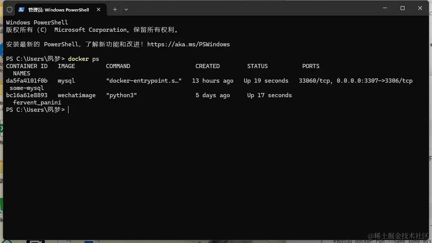Click 'Up 19 seconds' status
The width and height of the screenshot is (432, 243).
266,81
